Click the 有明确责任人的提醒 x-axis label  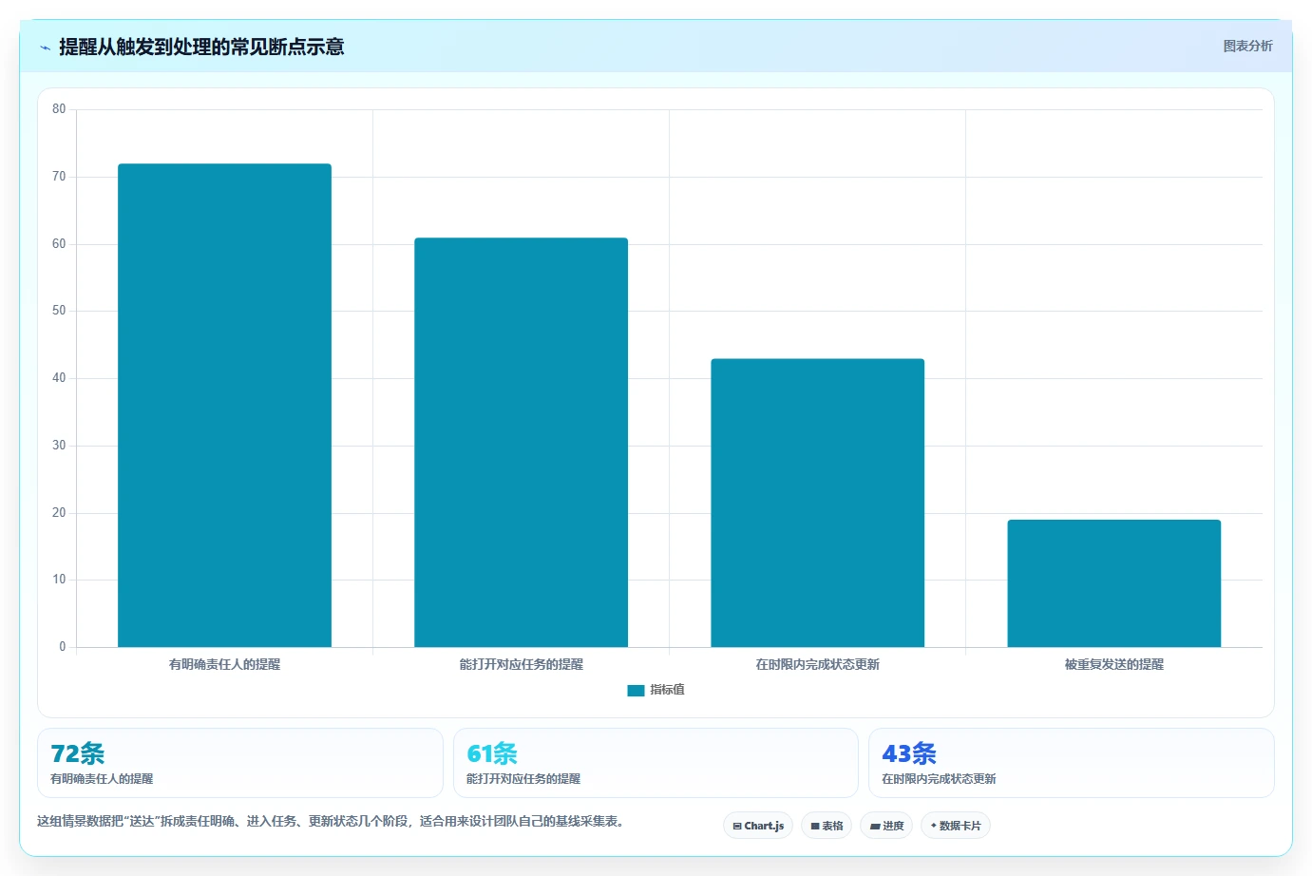point(224,664)
